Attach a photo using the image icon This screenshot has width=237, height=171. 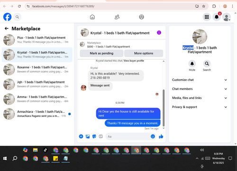[88, 136]
